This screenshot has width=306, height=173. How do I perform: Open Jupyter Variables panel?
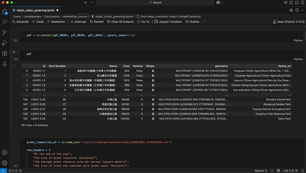click(x=169, y=22)
